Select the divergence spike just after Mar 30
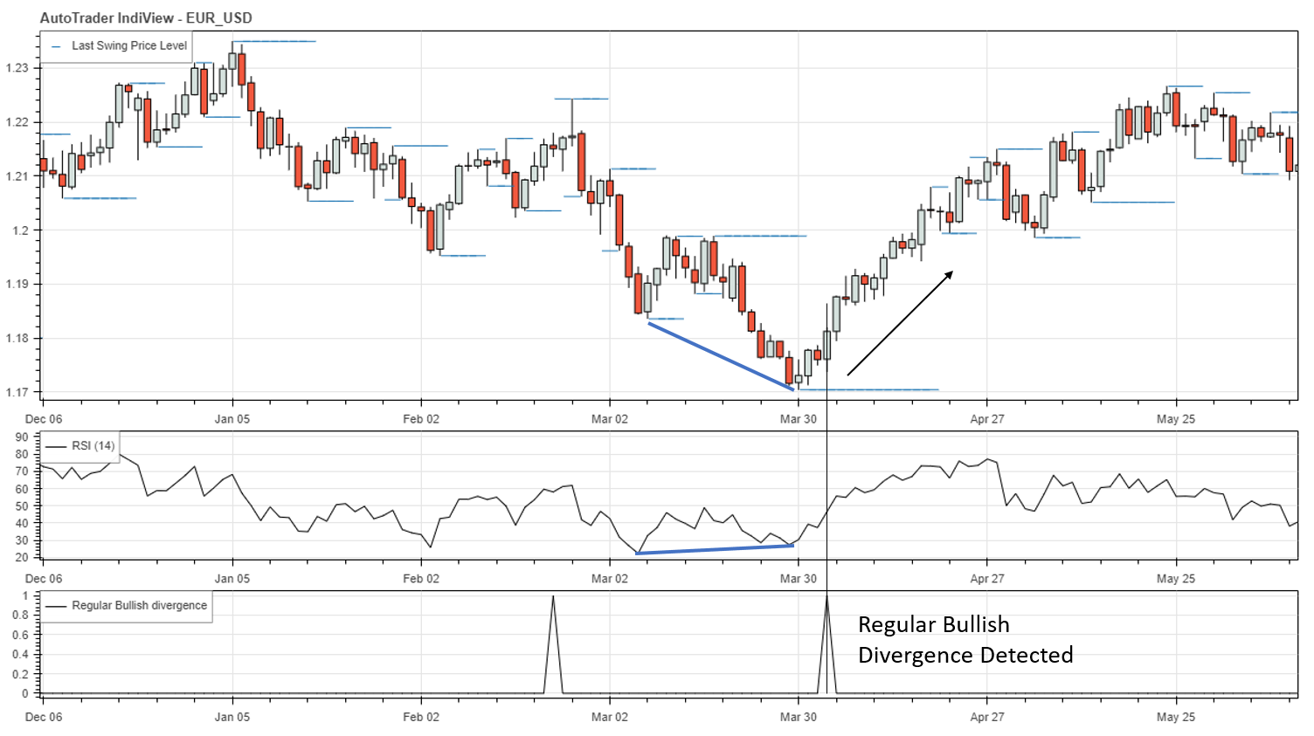Image resolution: width=1314 pixels, height=736 pixels. pyautogui.click(x=826, y=644)
